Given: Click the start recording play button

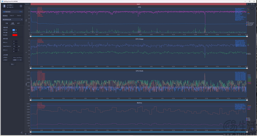Looking at the screenshot, I should 252,8.
